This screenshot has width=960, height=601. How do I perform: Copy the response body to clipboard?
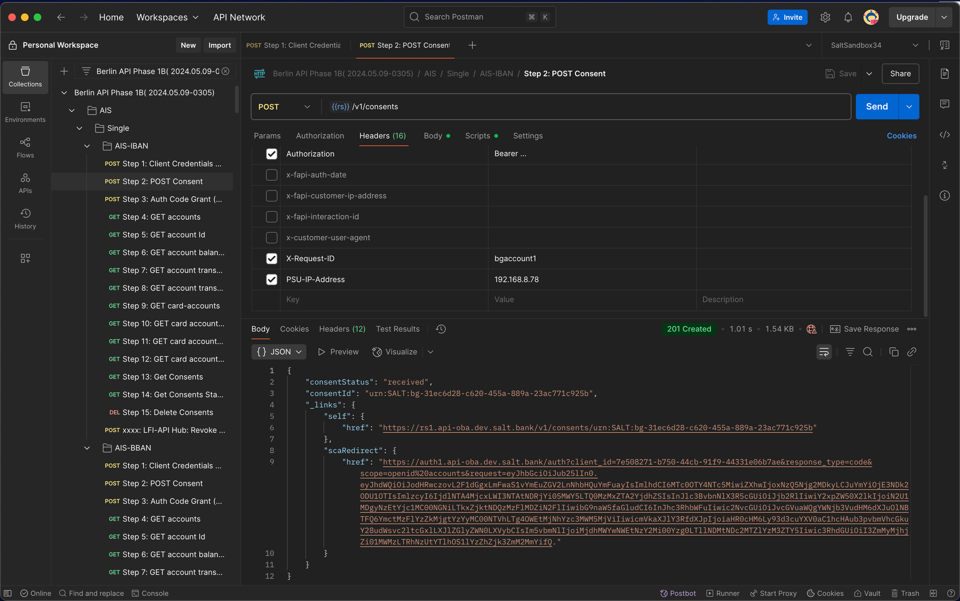894,352
